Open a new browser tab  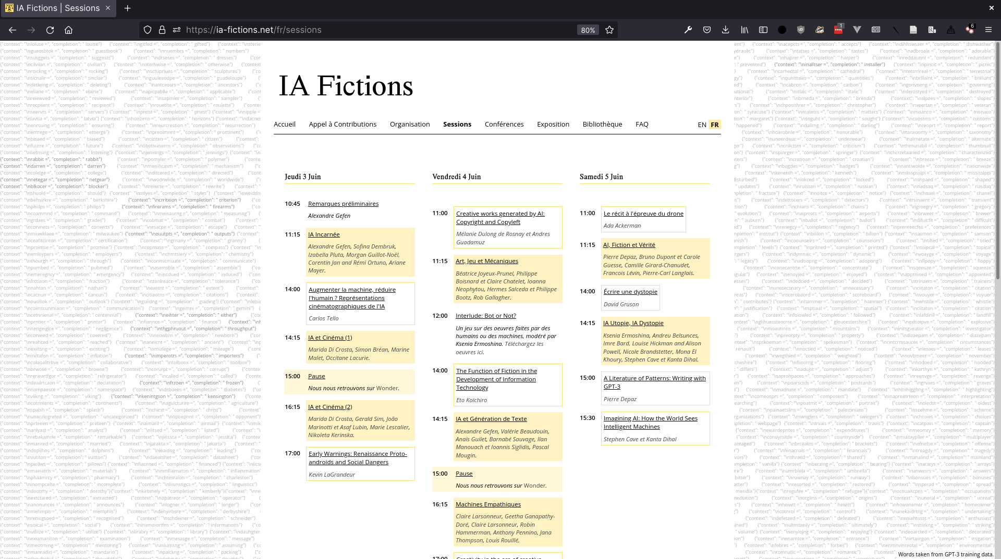pyautogui.click(x=128, y=8)
